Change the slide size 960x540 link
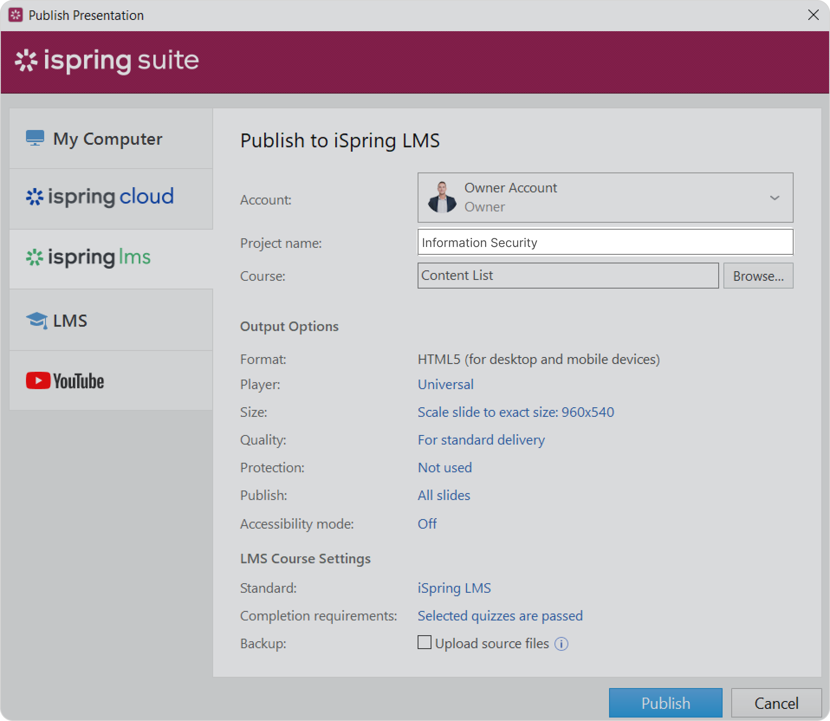Viewport: 830px width, 721px height. tap(516, 412)
